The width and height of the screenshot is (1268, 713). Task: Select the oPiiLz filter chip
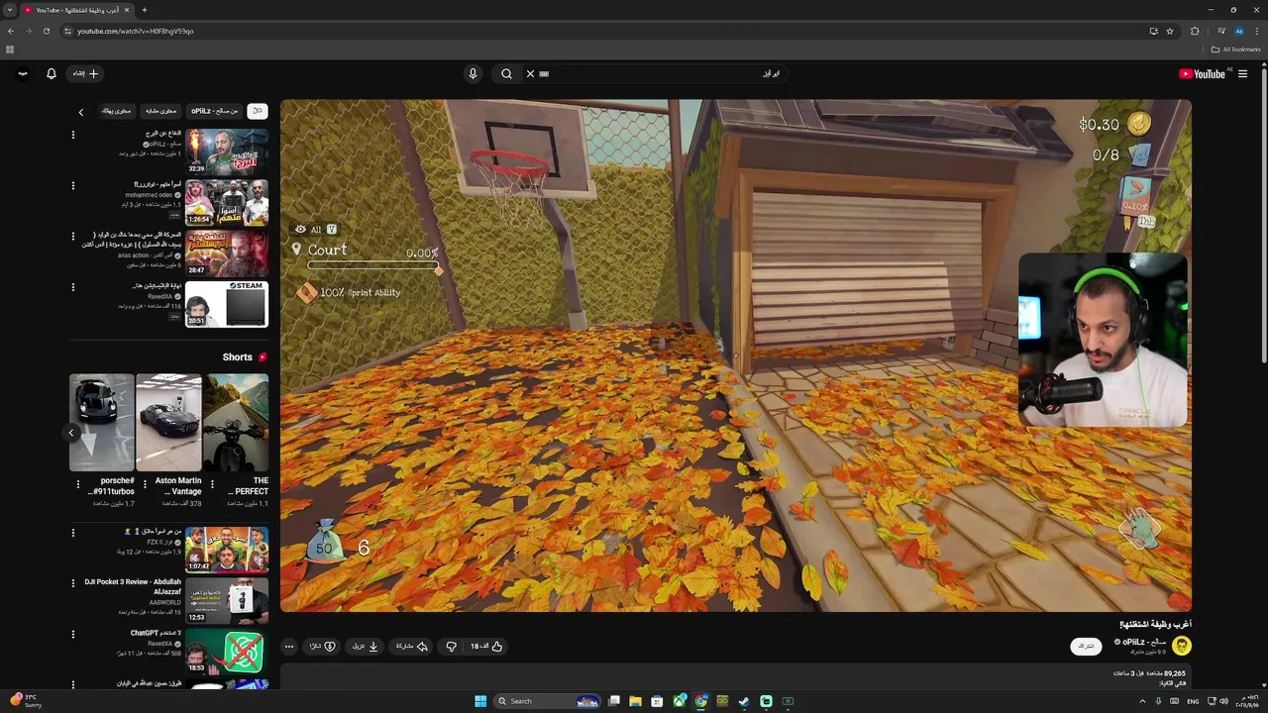[215, 111]
